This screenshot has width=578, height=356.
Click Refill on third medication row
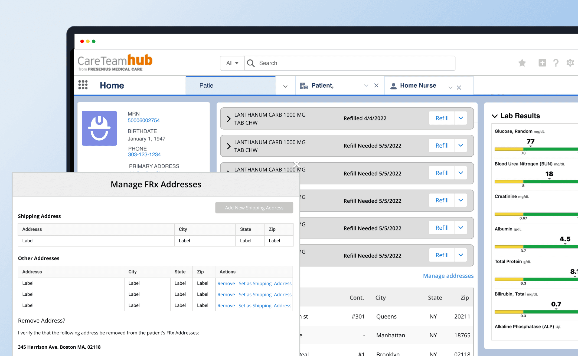(442, 173)
